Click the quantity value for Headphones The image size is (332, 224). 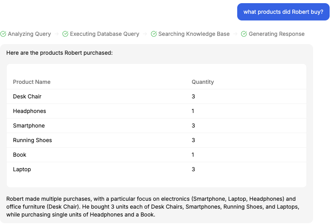[193, 111]
